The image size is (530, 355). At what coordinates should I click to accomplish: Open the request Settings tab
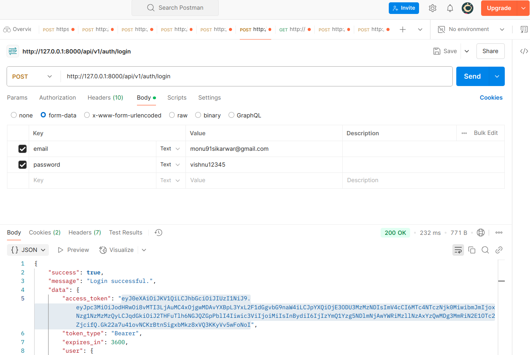click(210, 98)
